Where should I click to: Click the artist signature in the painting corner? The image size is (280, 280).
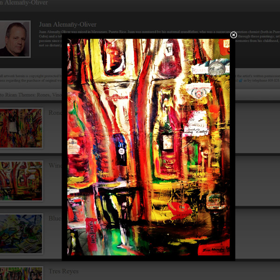coord(215,250)
